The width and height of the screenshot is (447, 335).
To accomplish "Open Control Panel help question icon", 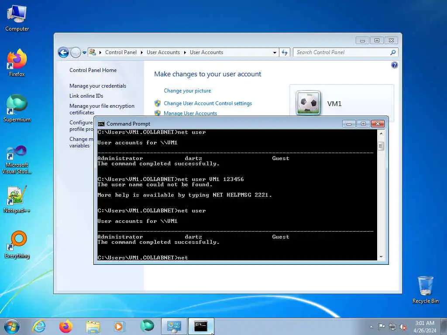I will click(x=395, y=65).
